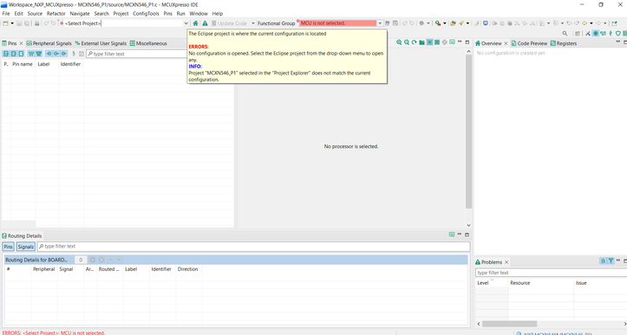
Task: Maximize the Routing Details panel
Action: 467,235
